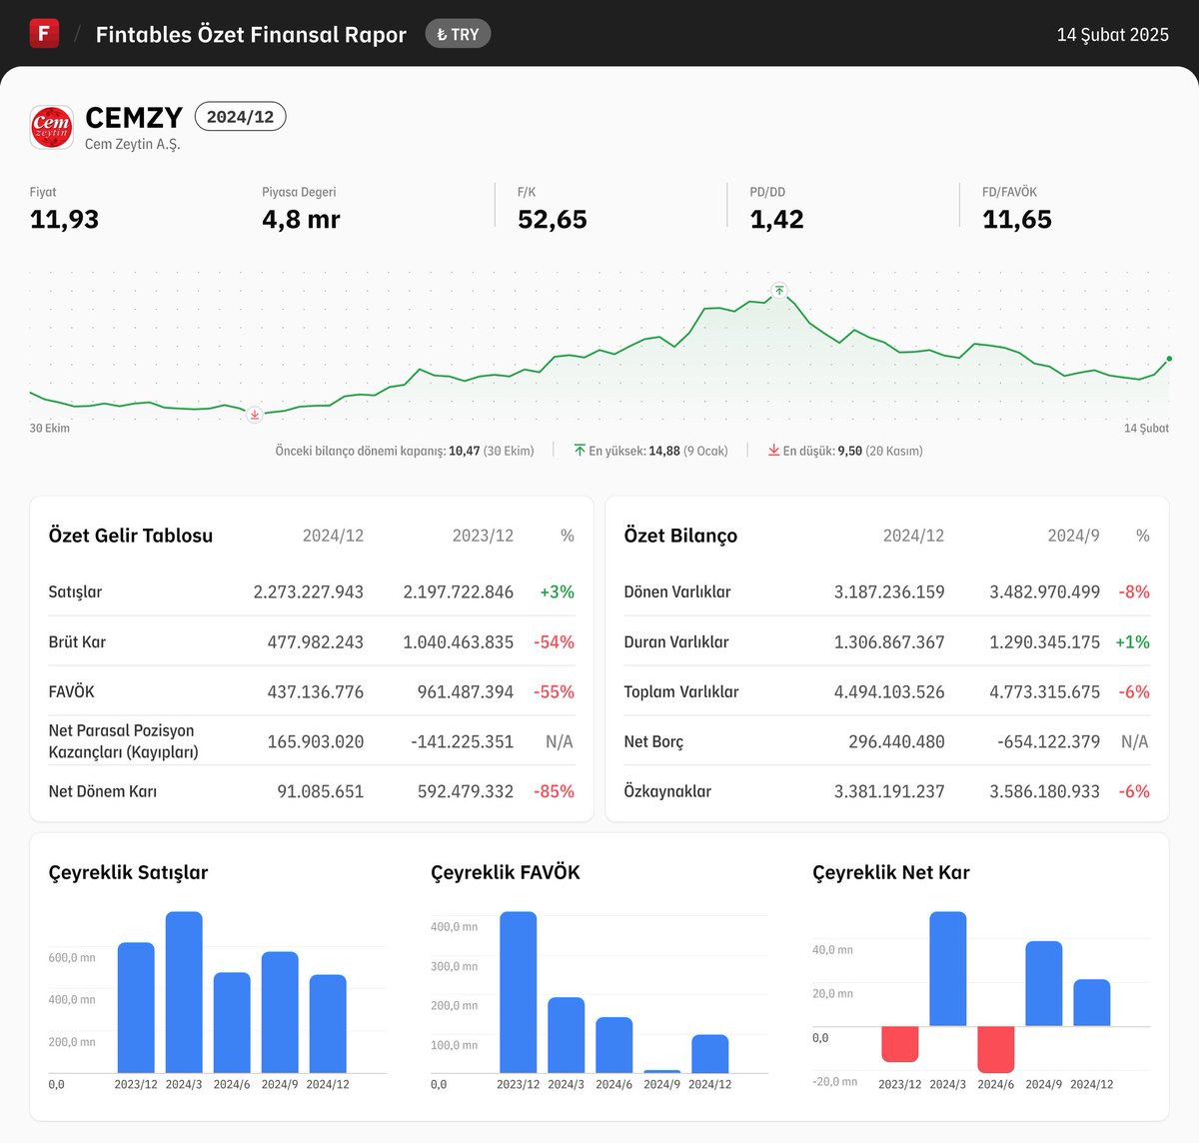The width and height of the screenshot is (1199, 1143).
Task: Click the Duran Varlıklar +1% change
Action: (1133, 641)
